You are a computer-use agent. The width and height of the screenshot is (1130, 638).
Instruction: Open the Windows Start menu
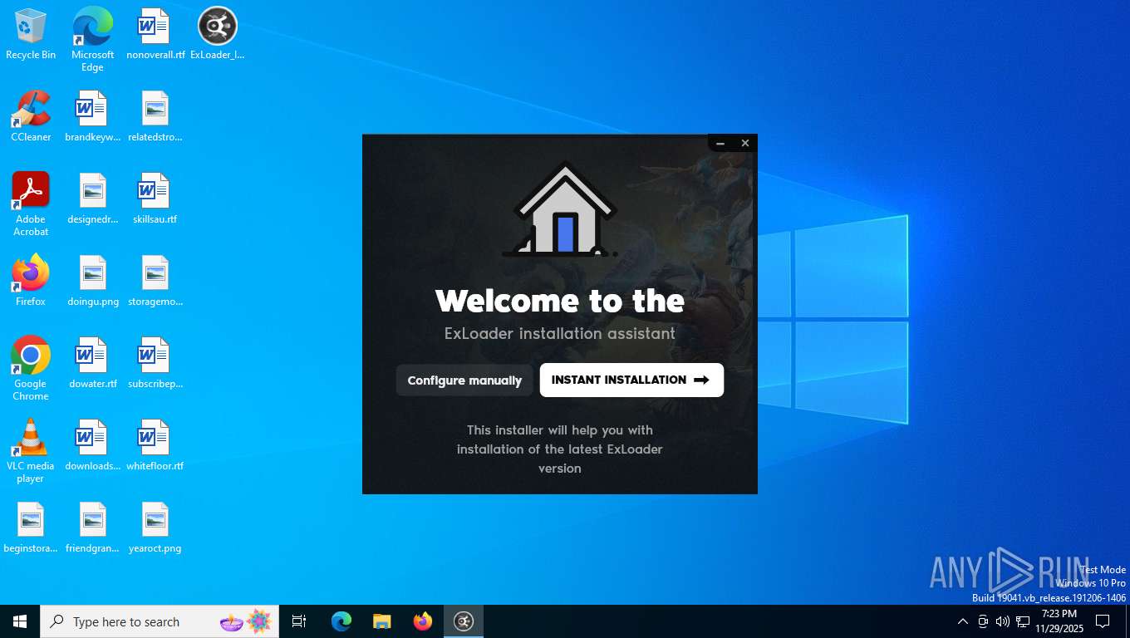tap(20, 621)
